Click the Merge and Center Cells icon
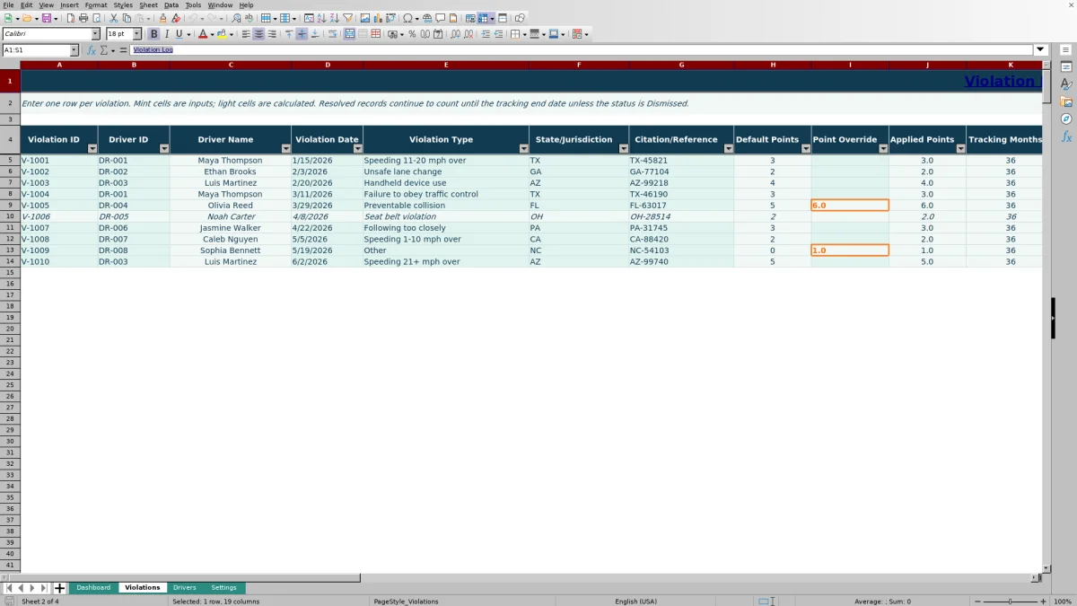Viewport: 1077px width, 606px height. (x=350, y=34)
